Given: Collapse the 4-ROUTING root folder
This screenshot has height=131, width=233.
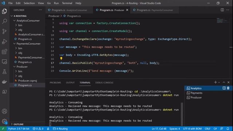Looking at the screenshot, I should [28, 16].
